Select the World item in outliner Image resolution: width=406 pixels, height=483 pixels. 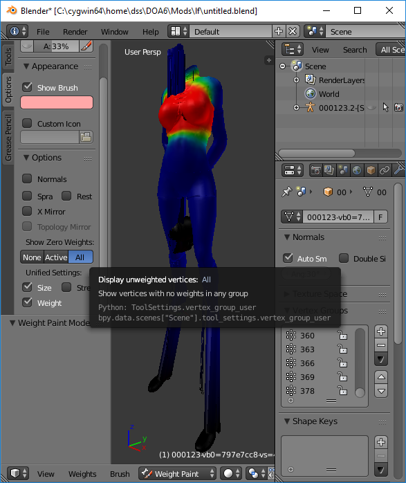point(329,94)
